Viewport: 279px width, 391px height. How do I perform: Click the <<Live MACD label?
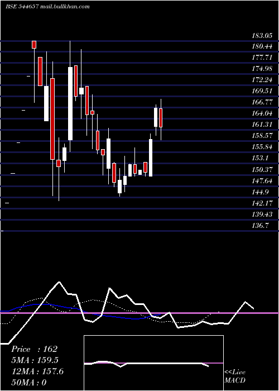pyautogui.click(x=235, y=376)
